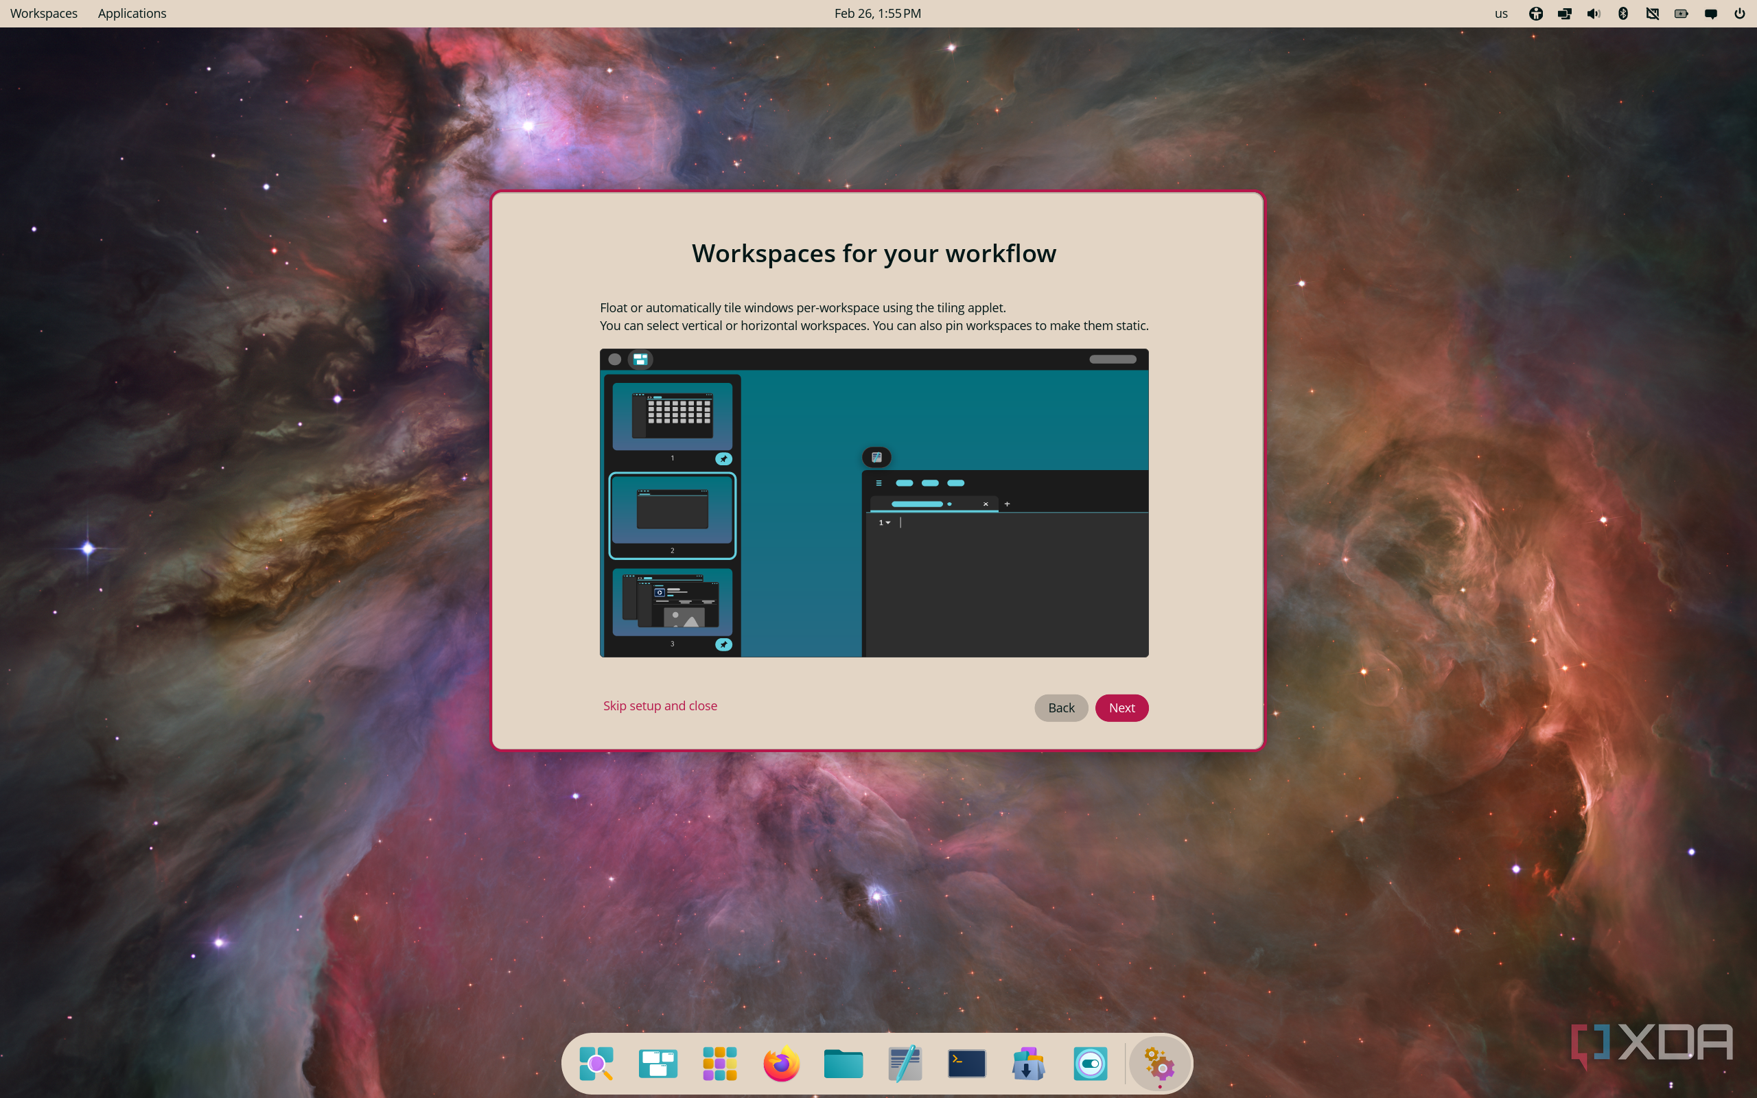Open the Applications panel menu
The height and width of the screenshot is (1098, 1757).
coord(132,13)
